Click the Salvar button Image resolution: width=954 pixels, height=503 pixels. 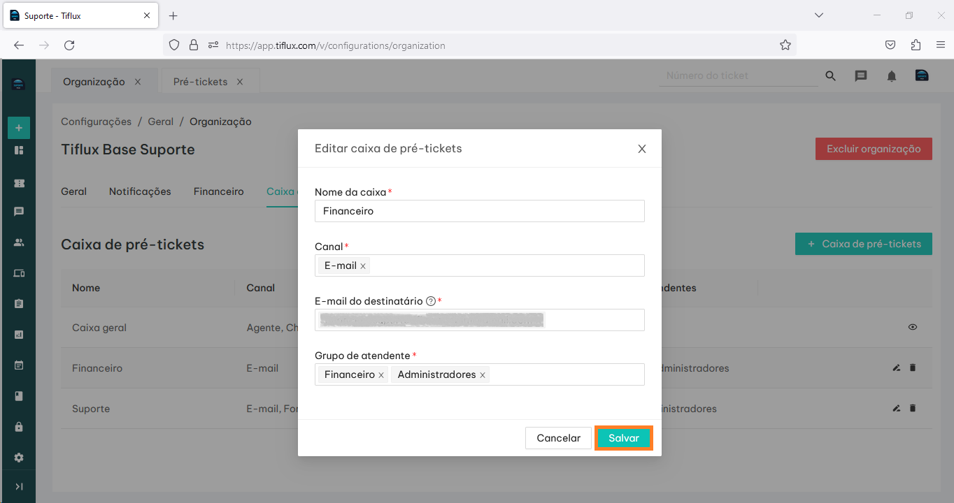tap(623, 438)
